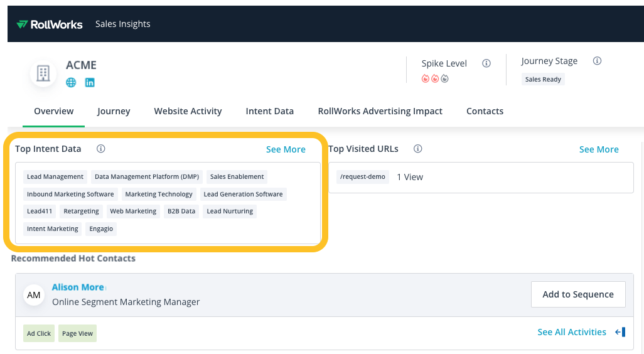Click Add to Sequence button
644x354 pixels.
578,294
